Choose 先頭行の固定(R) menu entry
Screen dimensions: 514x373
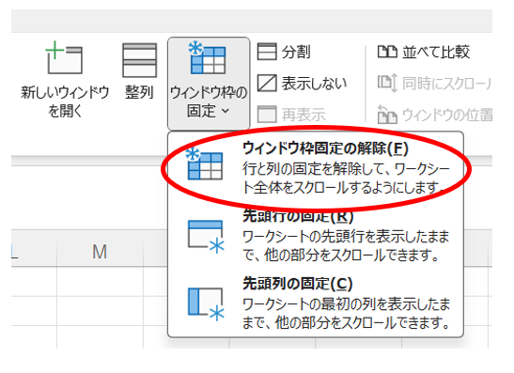pyautogui.click(x=316, y=237)
